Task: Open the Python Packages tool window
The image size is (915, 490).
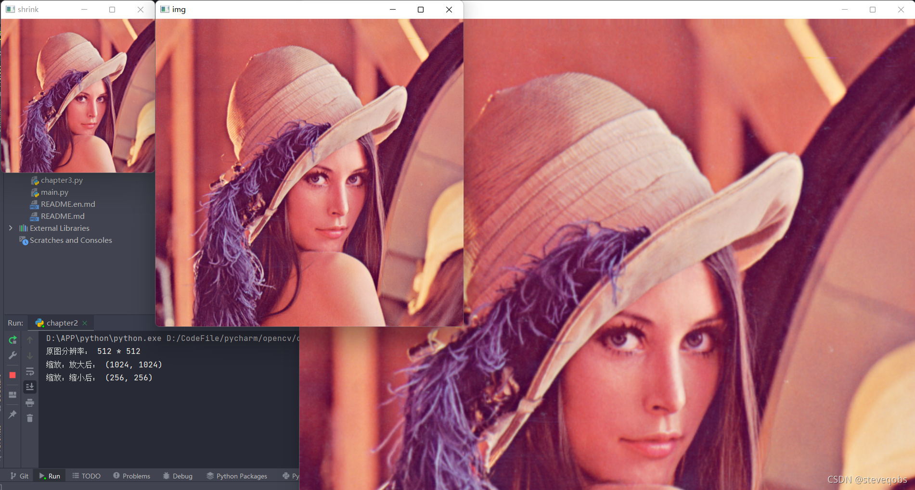Action: click(237, 476)
